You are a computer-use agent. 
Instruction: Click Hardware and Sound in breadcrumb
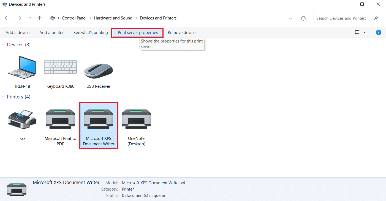(113, 18)
